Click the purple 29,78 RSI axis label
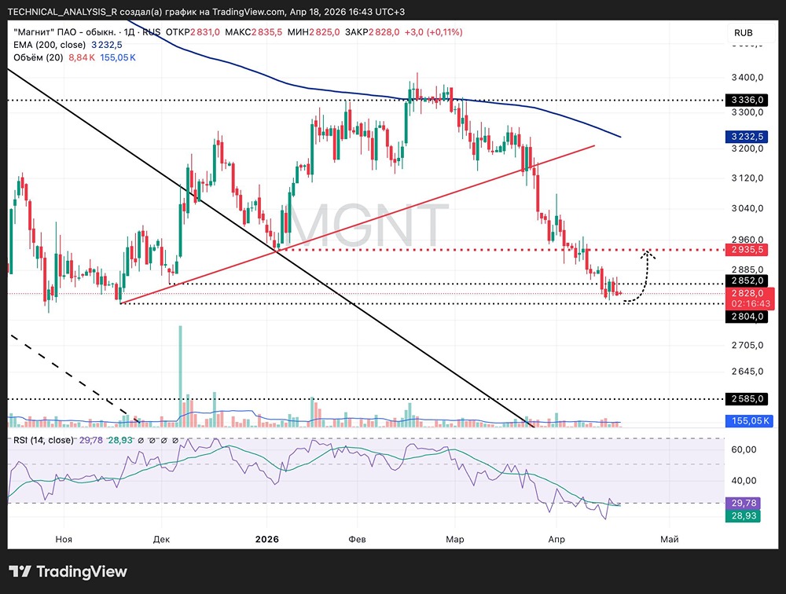786x594 pixels. [x=744, y=503]
